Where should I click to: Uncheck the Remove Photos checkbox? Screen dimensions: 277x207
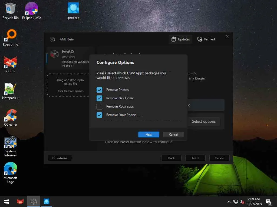coord(99,90)
